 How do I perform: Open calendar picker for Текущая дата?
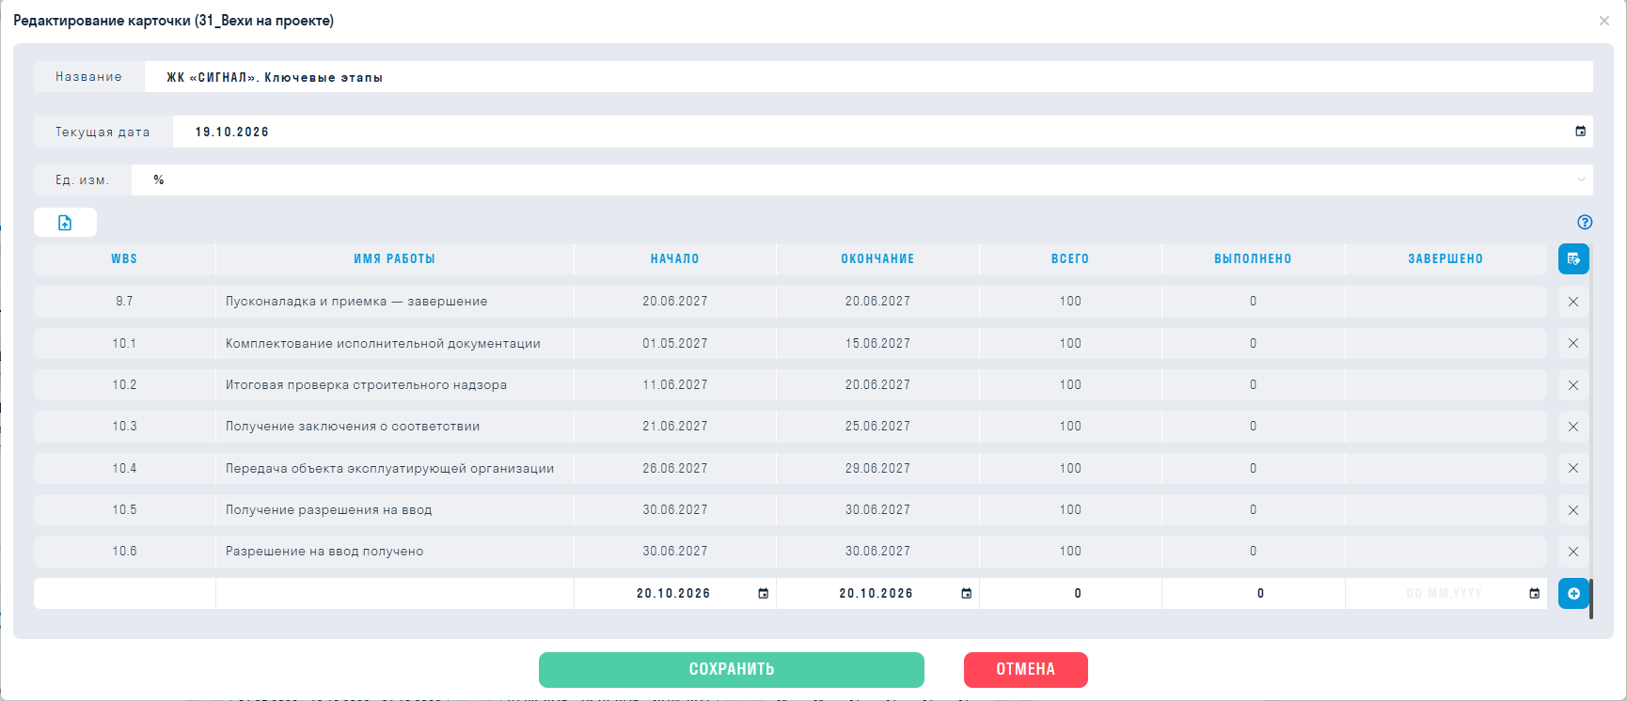click(1581, 132)
